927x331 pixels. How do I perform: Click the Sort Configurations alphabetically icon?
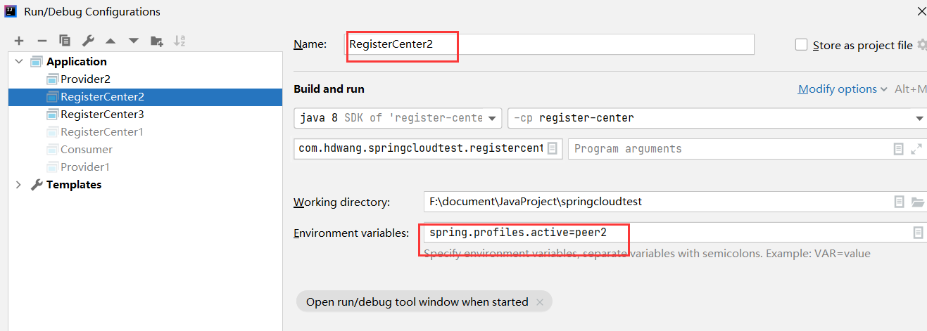179,41
